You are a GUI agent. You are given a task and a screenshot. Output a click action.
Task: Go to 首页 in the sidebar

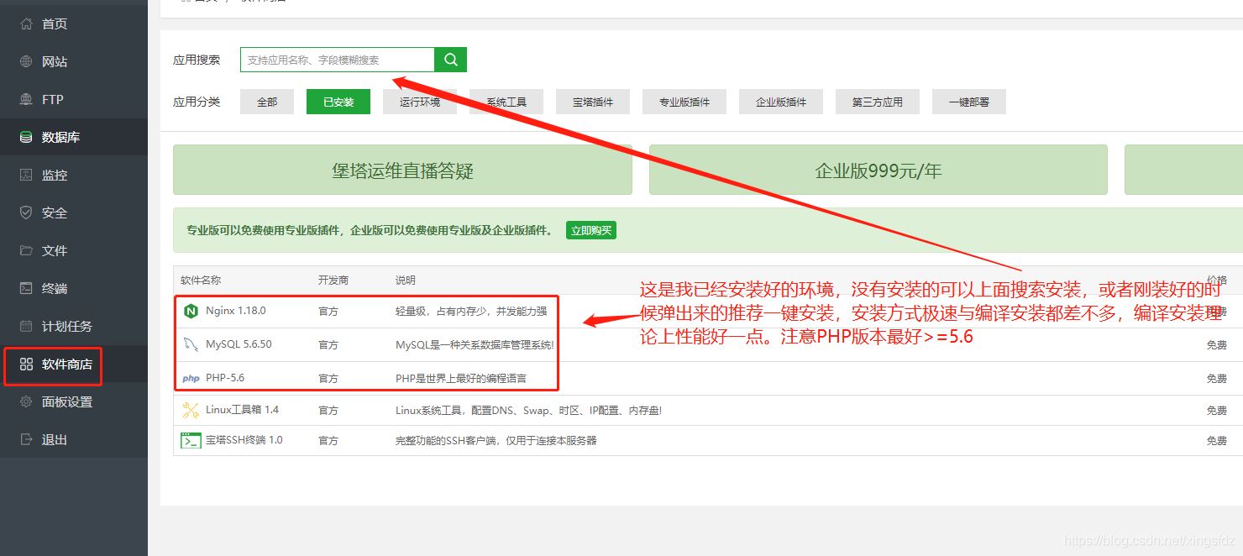click(54, 24)
